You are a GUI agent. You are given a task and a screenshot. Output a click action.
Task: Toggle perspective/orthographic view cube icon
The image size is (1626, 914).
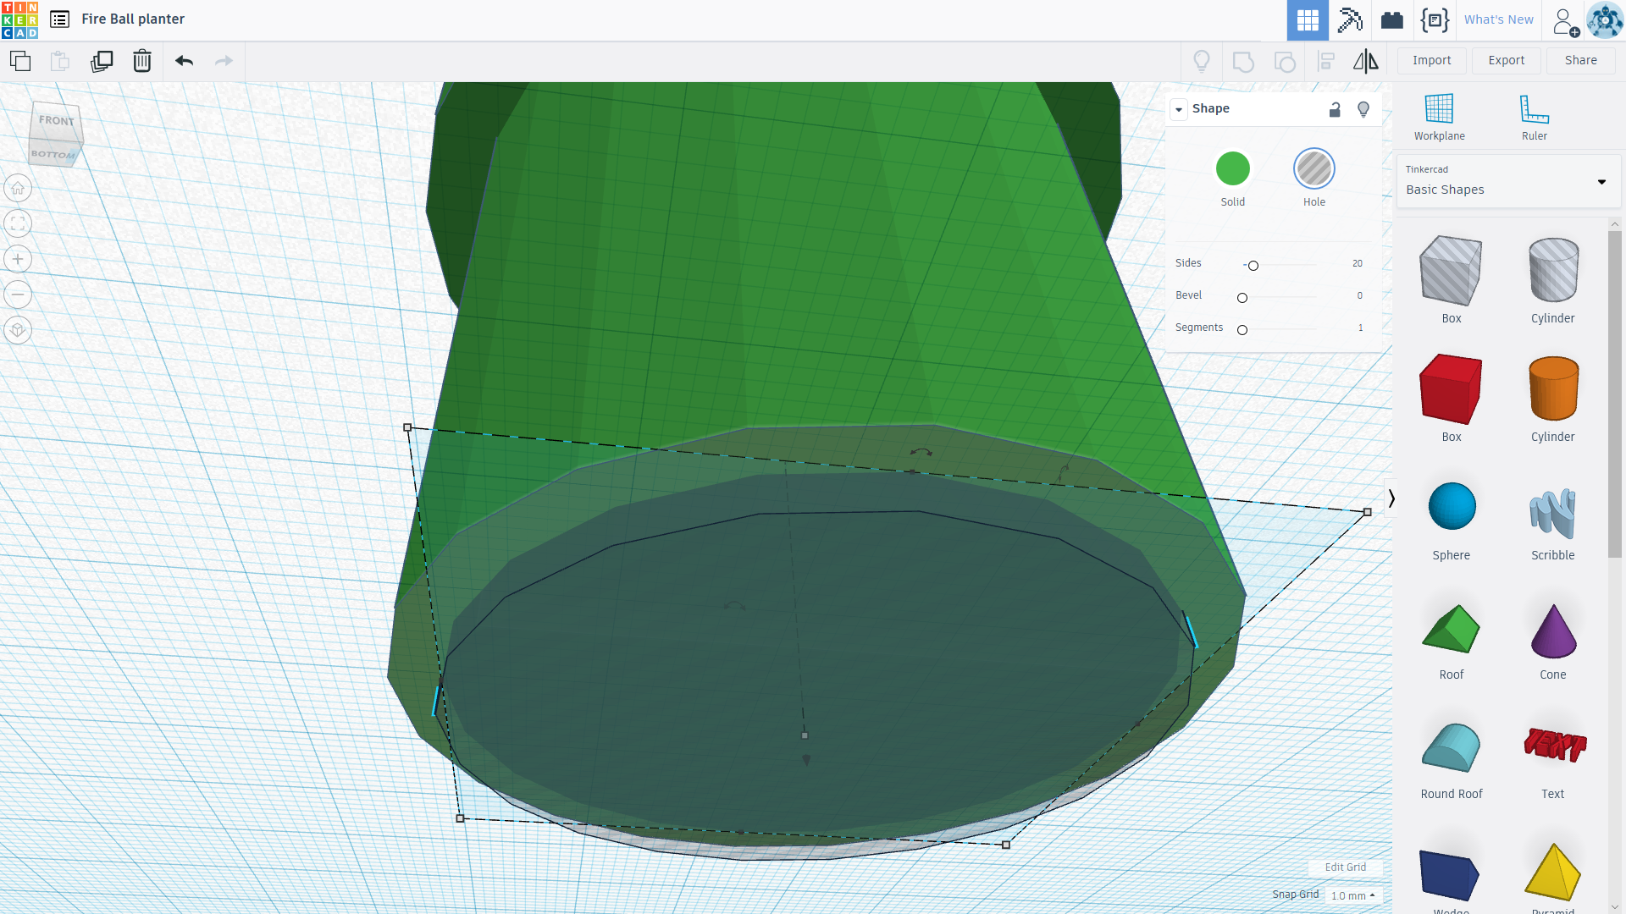(18, 330)
